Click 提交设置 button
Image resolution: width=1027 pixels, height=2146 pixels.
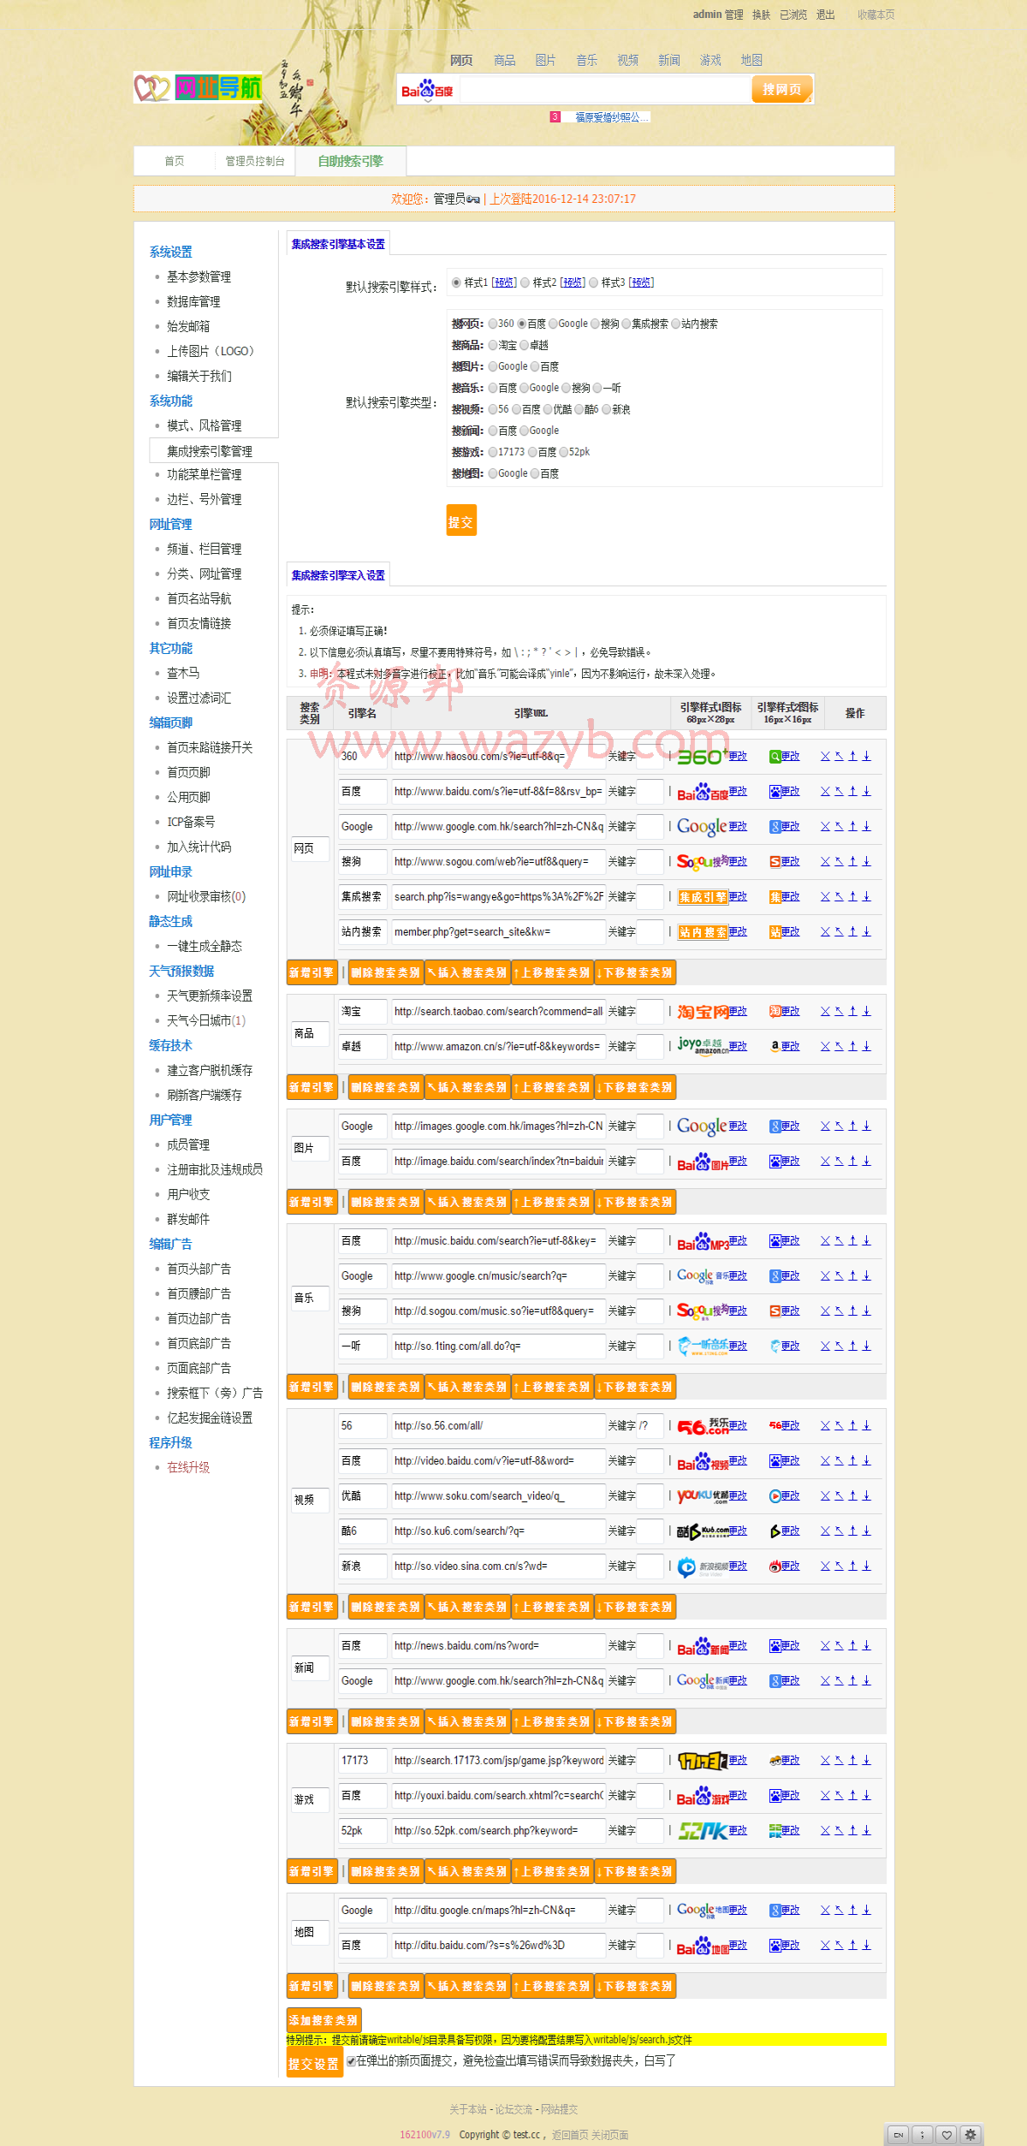click(314, 2063)
